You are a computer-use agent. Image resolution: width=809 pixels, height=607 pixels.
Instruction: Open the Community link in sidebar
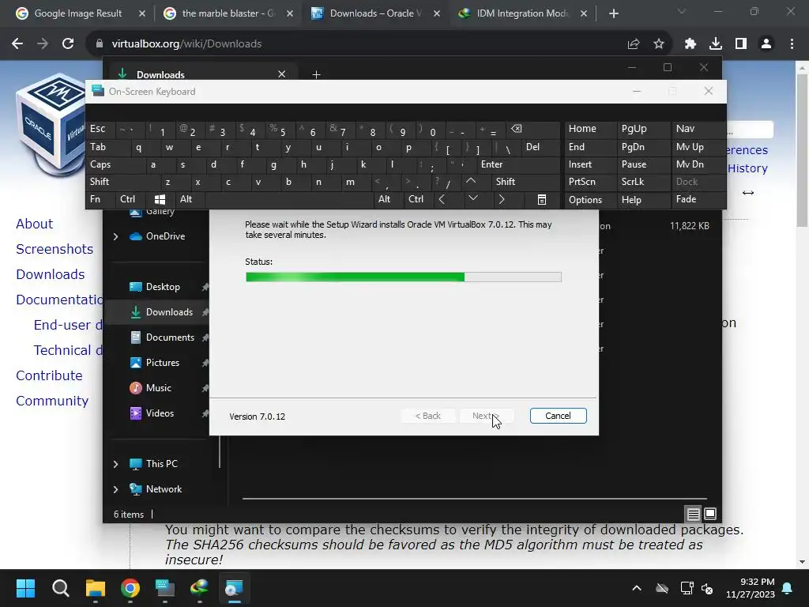[52, 401]
